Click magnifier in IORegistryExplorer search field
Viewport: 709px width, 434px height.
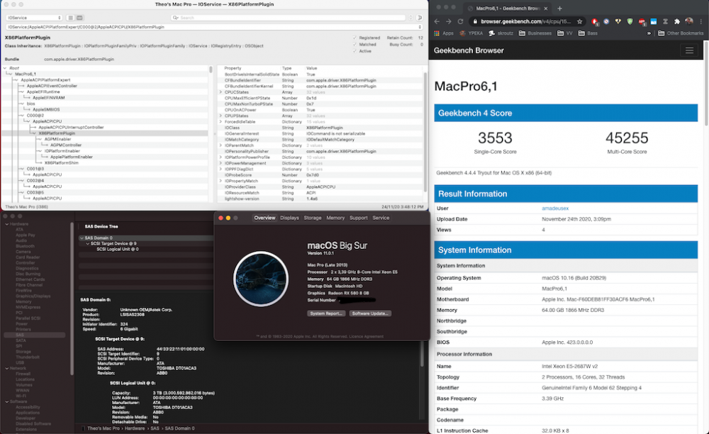click(x=175, y=18)
